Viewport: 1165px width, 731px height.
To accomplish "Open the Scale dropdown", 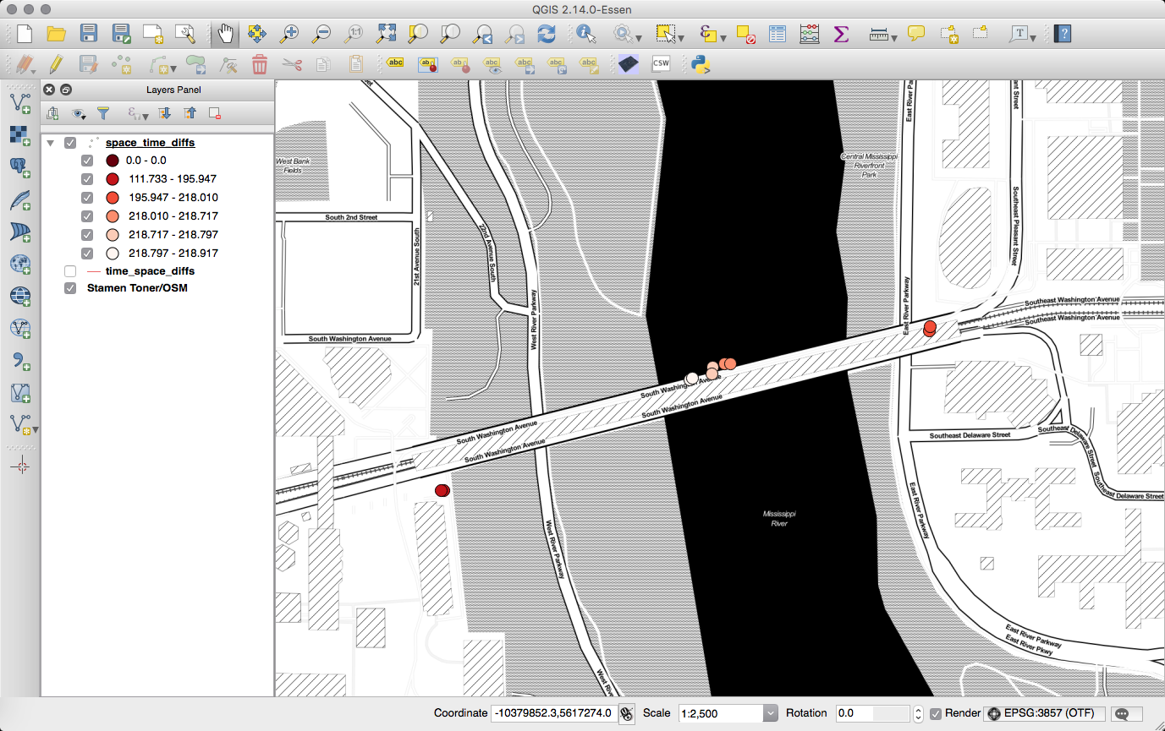I will click(x=770, y=713).
